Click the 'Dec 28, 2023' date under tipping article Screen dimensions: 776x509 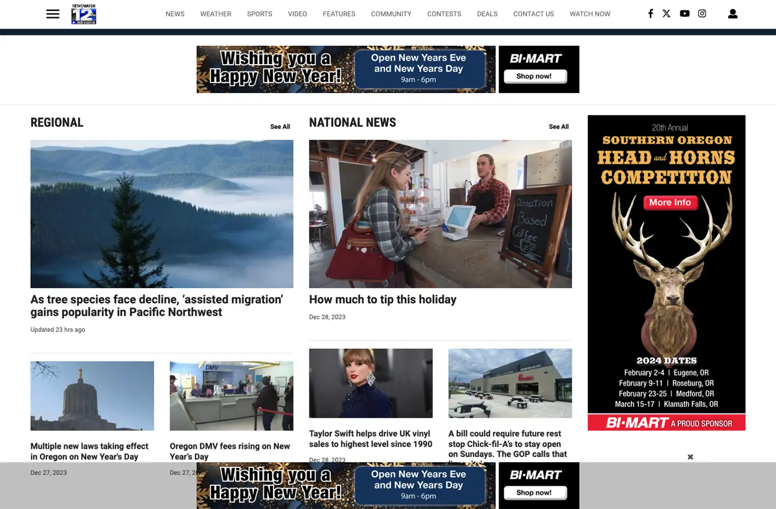click(327, 317)
